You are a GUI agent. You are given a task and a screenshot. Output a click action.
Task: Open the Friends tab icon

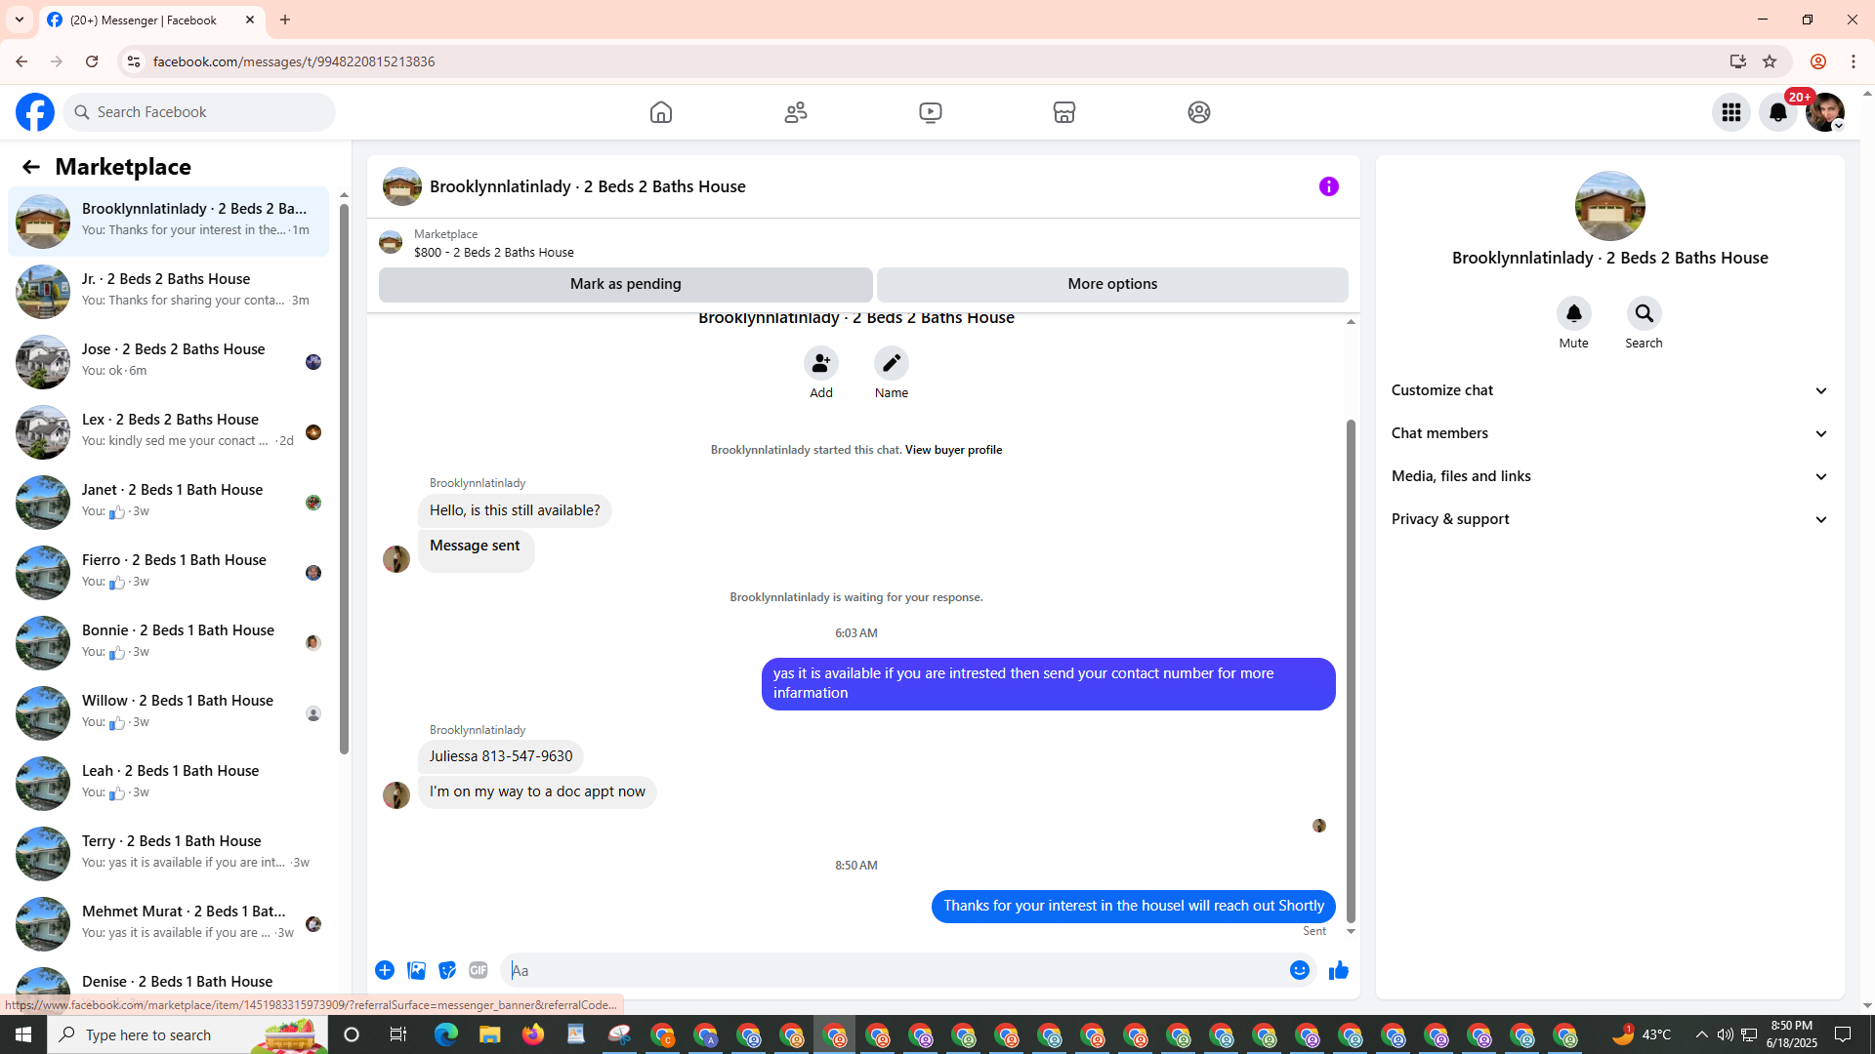coord(796,112)
